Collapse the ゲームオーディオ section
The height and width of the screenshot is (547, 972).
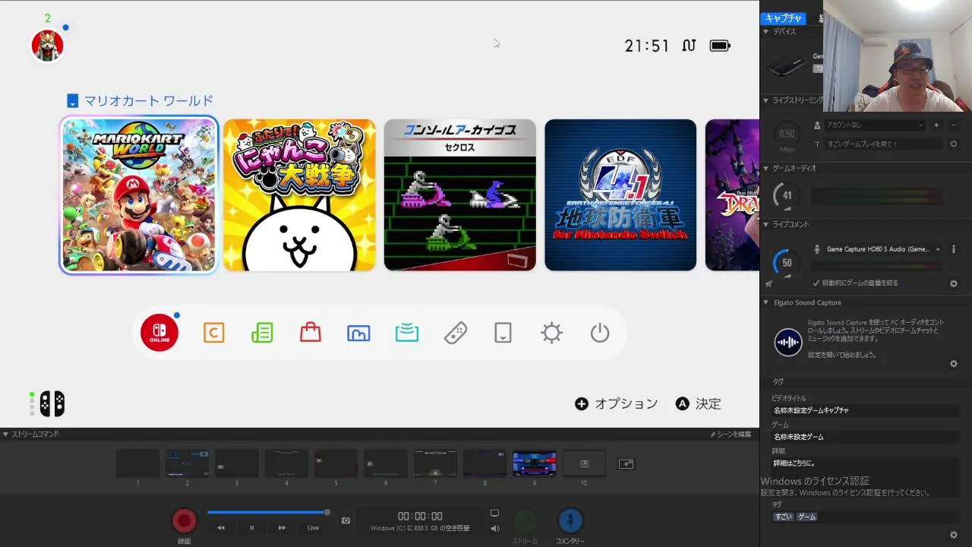(x=765, y=168)
